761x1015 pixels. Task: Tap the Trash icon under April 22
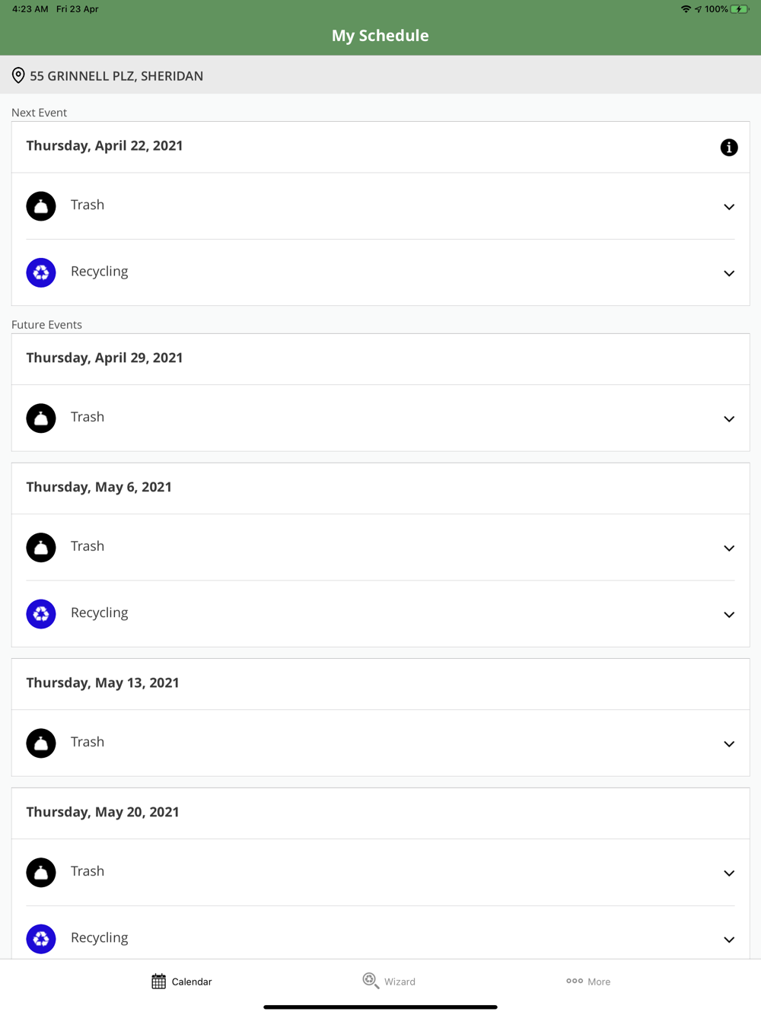[41, 206]
